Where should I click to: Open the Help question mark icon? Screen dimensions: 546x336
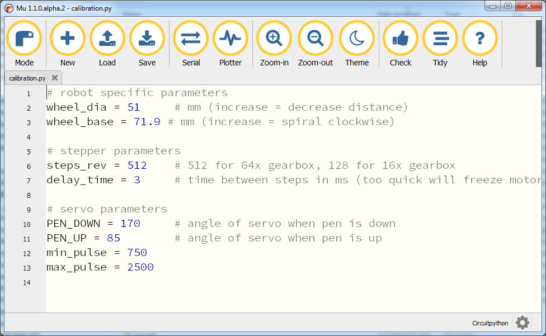pos(480,38)
